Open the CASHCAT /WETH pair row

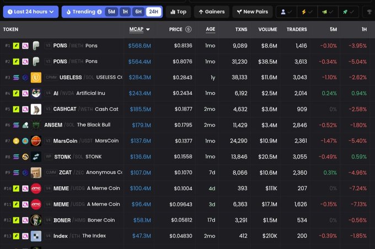tap(187, 109)
